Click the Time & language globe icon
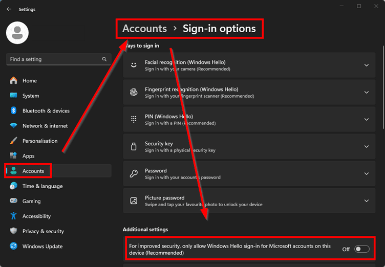This screenshot has height=267, width=385. click(13, 186)
